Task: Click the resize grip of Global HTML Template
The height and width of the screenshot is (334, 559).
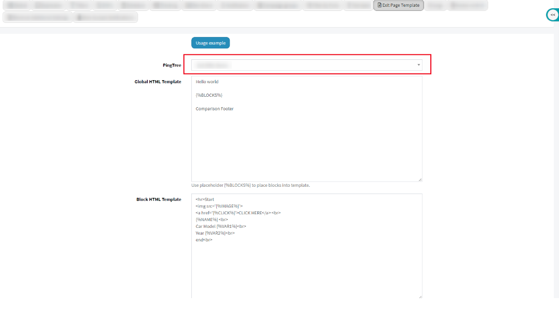Action: 419,179
